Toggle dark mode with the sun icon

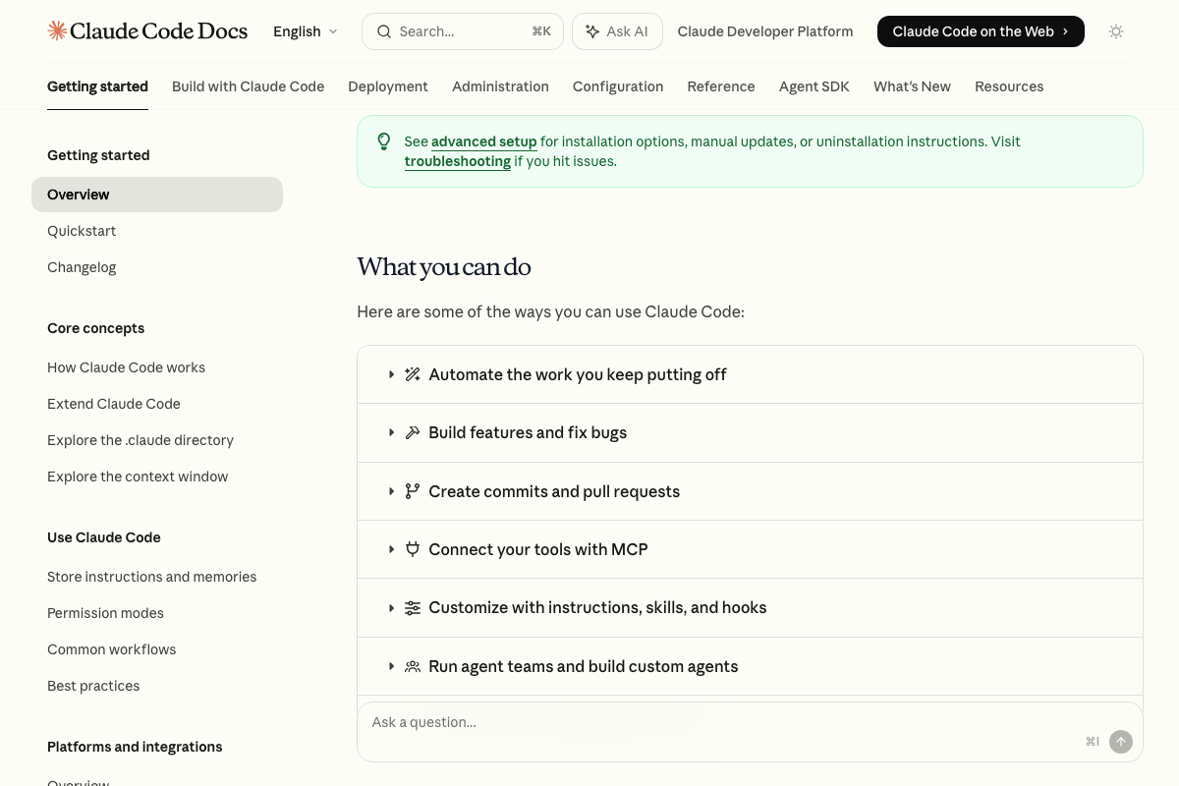pos(1116,31)
